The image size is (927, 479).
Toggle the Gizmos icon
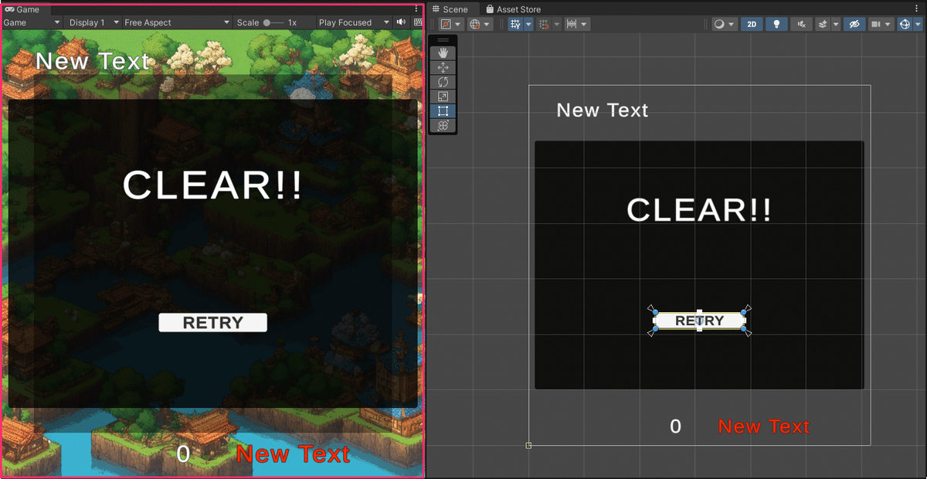(x=905, y=24)
